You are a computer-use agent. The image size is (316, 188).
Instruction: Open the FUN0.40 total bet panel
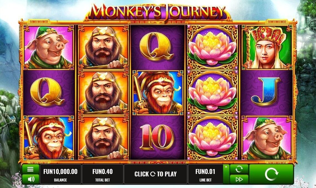click(103, 174)
